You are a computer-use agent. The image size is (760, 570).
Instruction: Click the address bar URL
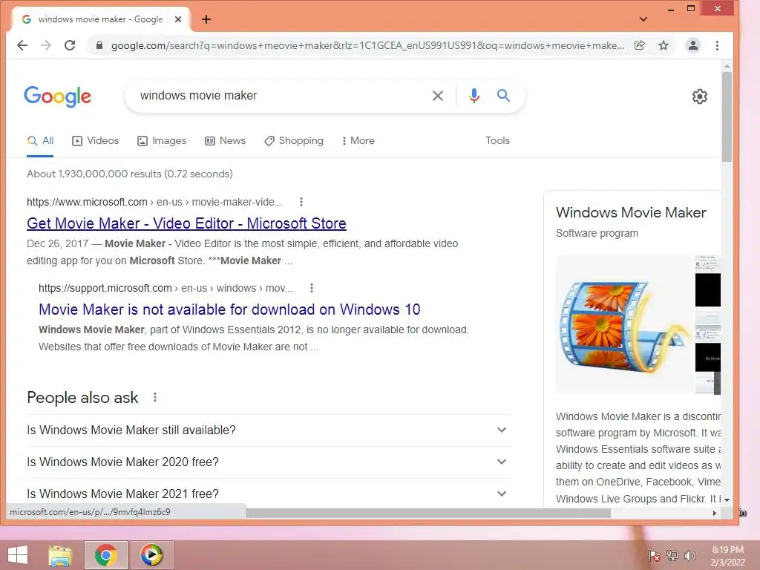[x=367, y=45]
